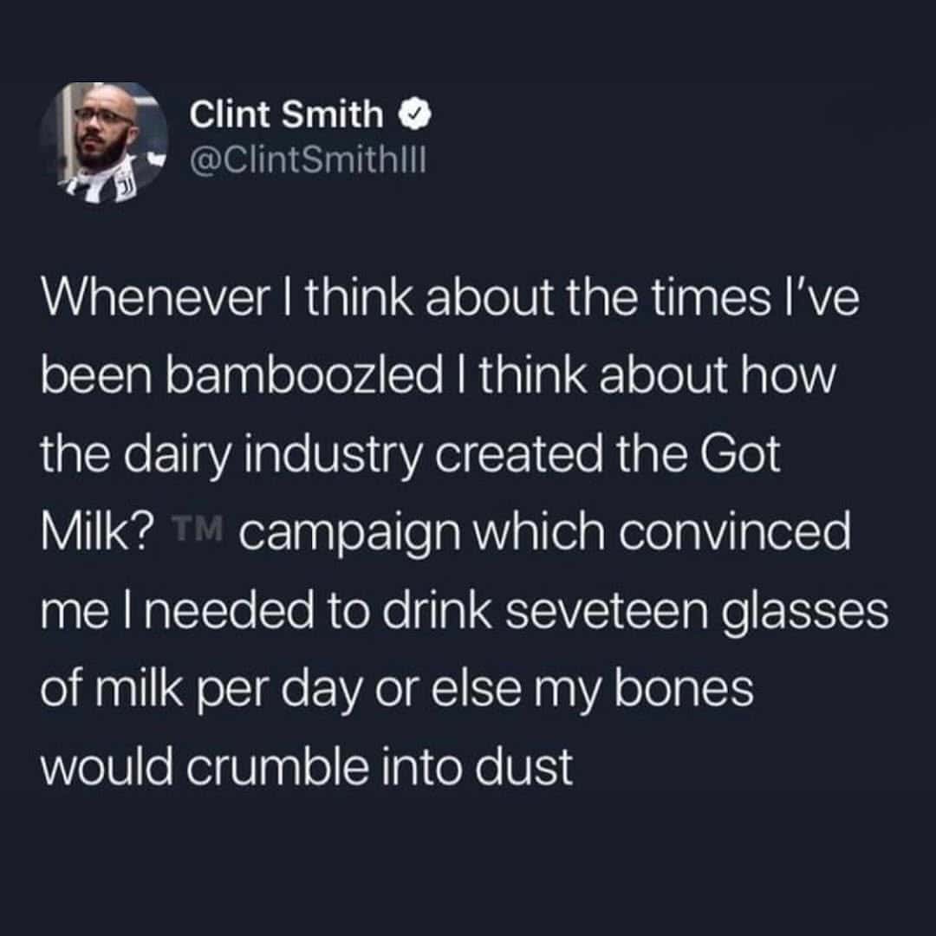Click the word "Milk?" in tweet
Screen dimensions: 936x936
97,530
